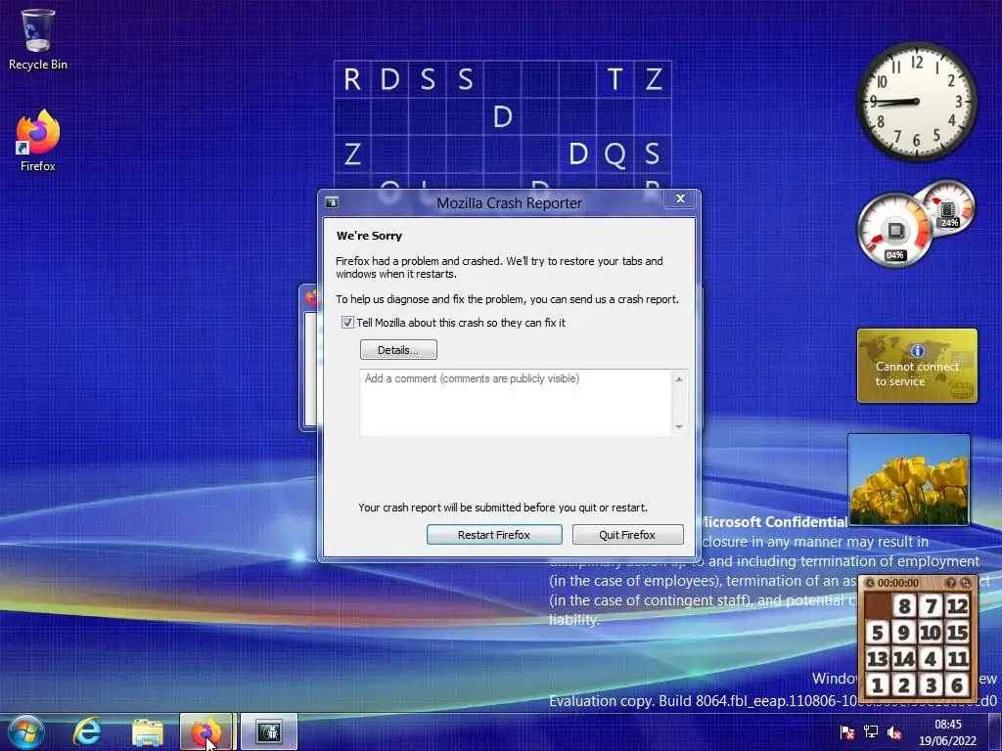Click puzzle tile 1
This screenshot has width=1002, height=751.
point(878,685)
